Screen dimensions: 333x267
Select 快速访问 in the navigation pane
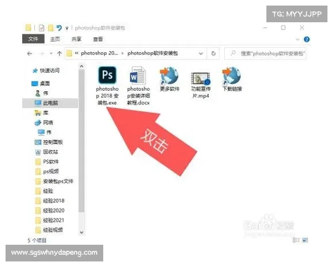coord(46,70)
